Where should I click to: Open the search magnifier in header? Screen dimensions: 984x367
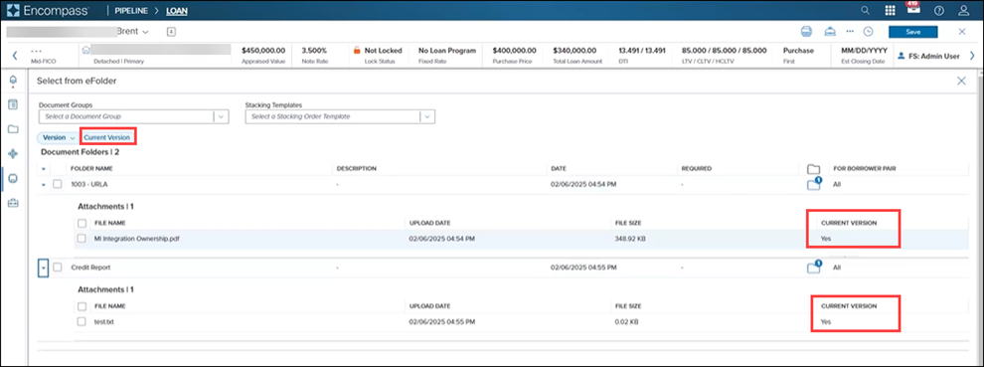865,11
